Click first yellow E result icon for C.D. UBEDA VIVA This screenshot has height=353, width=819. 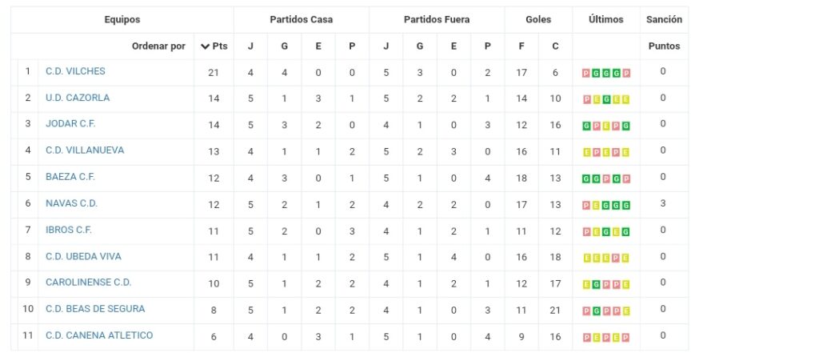(x=586, y=259)
